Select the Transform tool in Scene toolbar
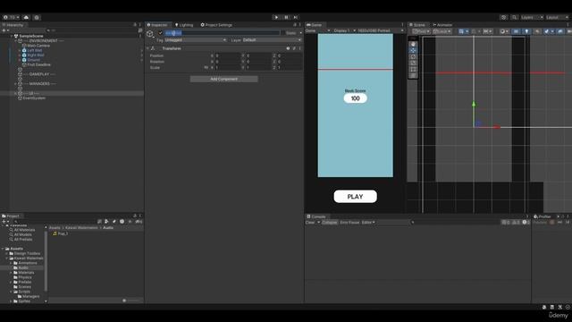 413,75
